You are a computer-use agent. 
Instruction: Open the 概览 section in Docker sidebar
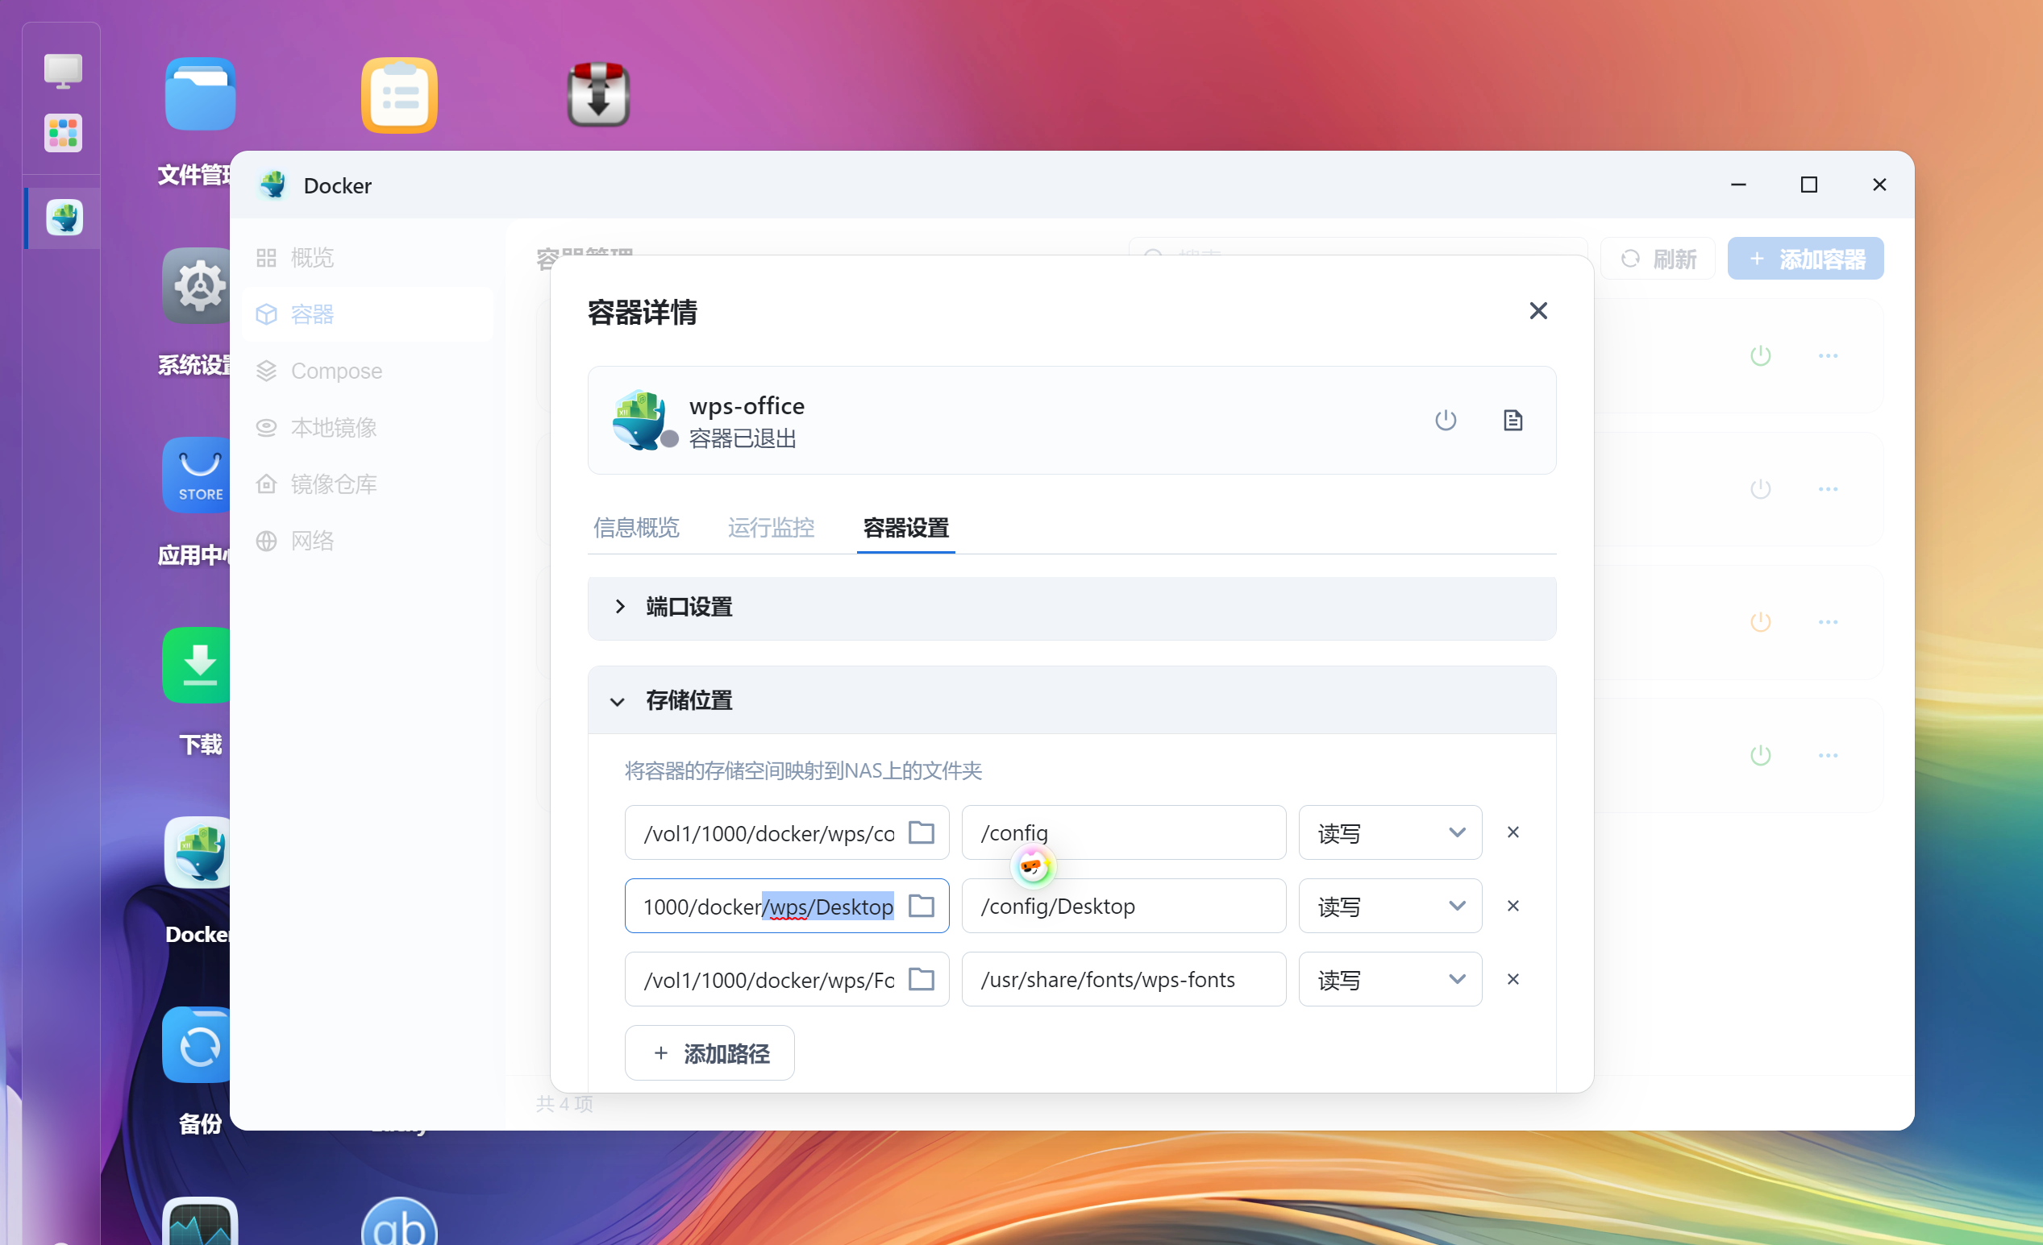pos(311,257)
